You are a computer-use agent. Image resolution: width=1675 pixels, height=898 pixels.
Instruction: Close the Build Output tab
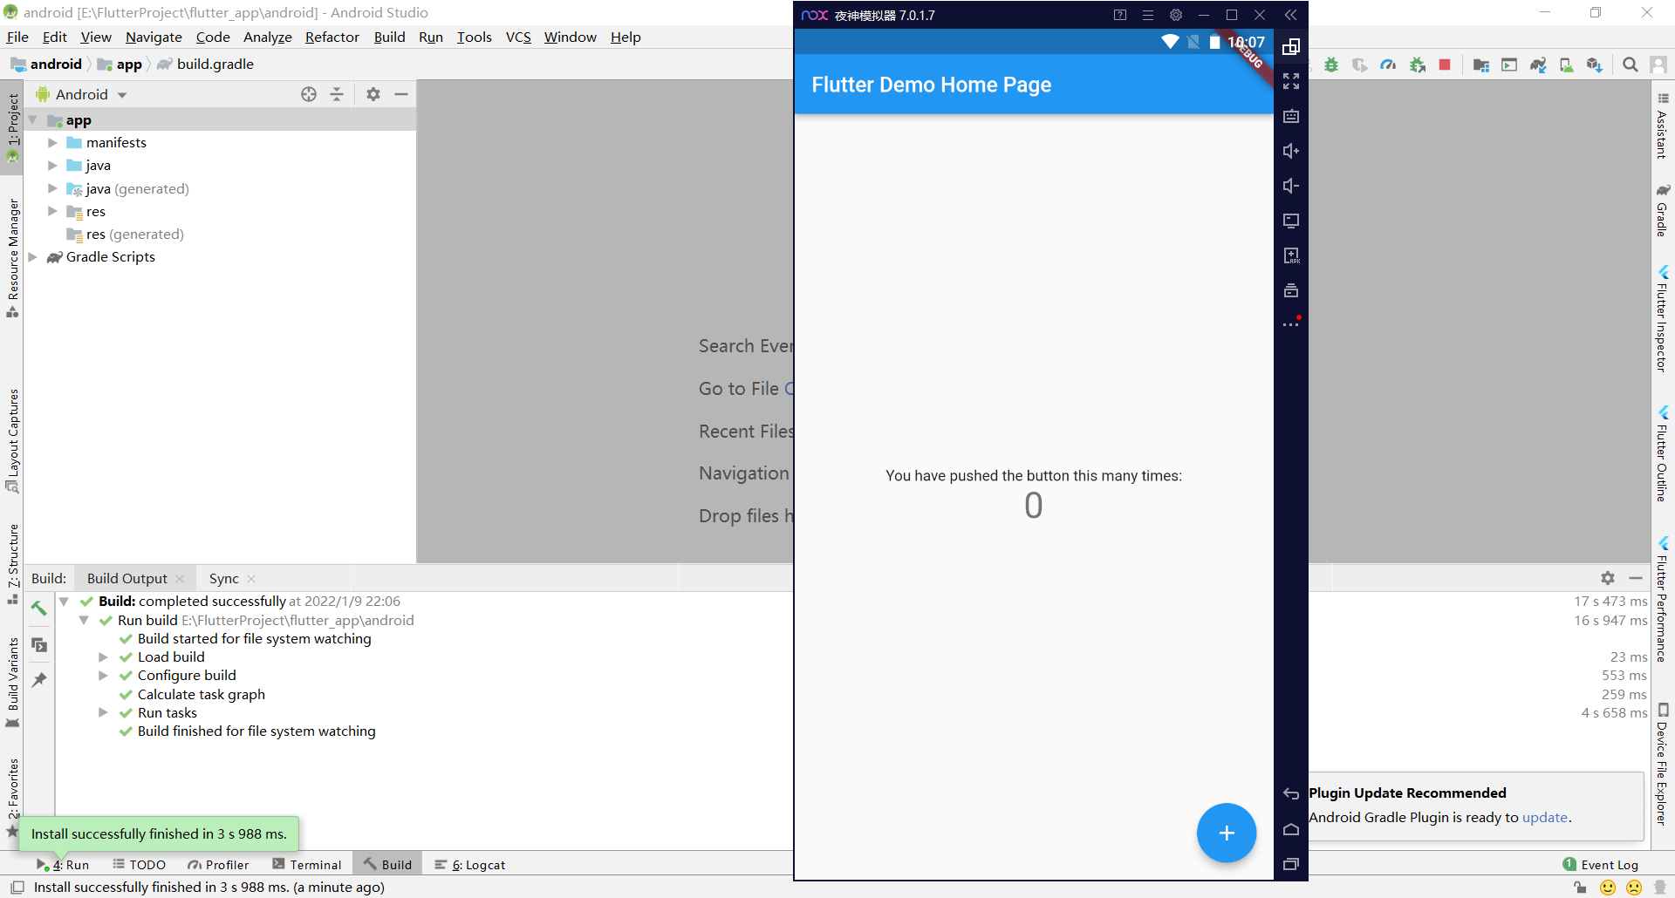pos(180,579)
